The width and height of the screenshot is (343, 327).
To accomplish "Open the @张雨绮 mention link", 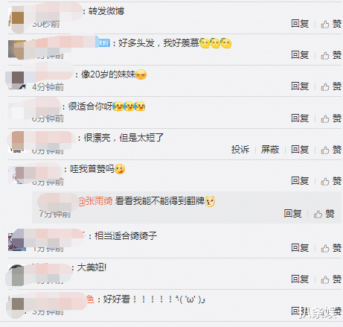I will click(95, 201).
